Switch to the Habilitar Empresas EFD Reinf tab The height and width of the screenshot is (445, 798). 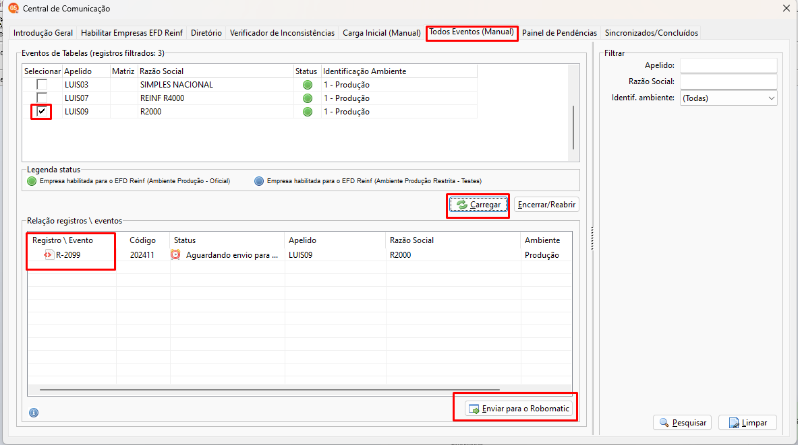point(132,33)
